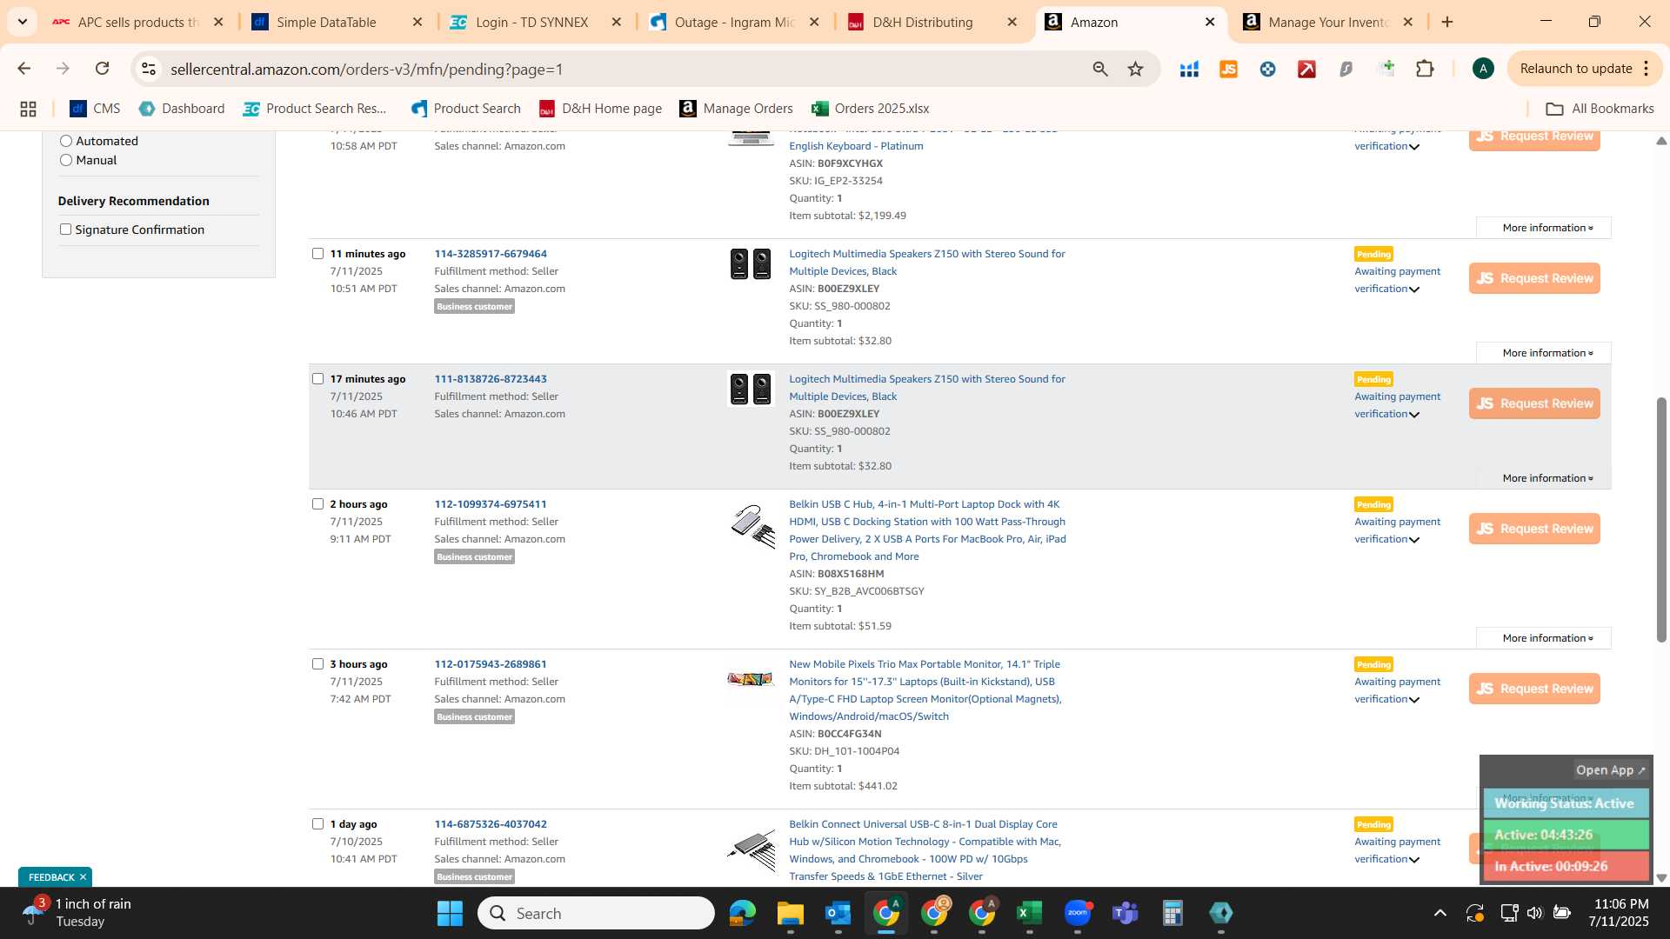The width and height of the screenshot is (1670, 939).
Task: Open the red arrow extension icon
Action: point(1306,69)
